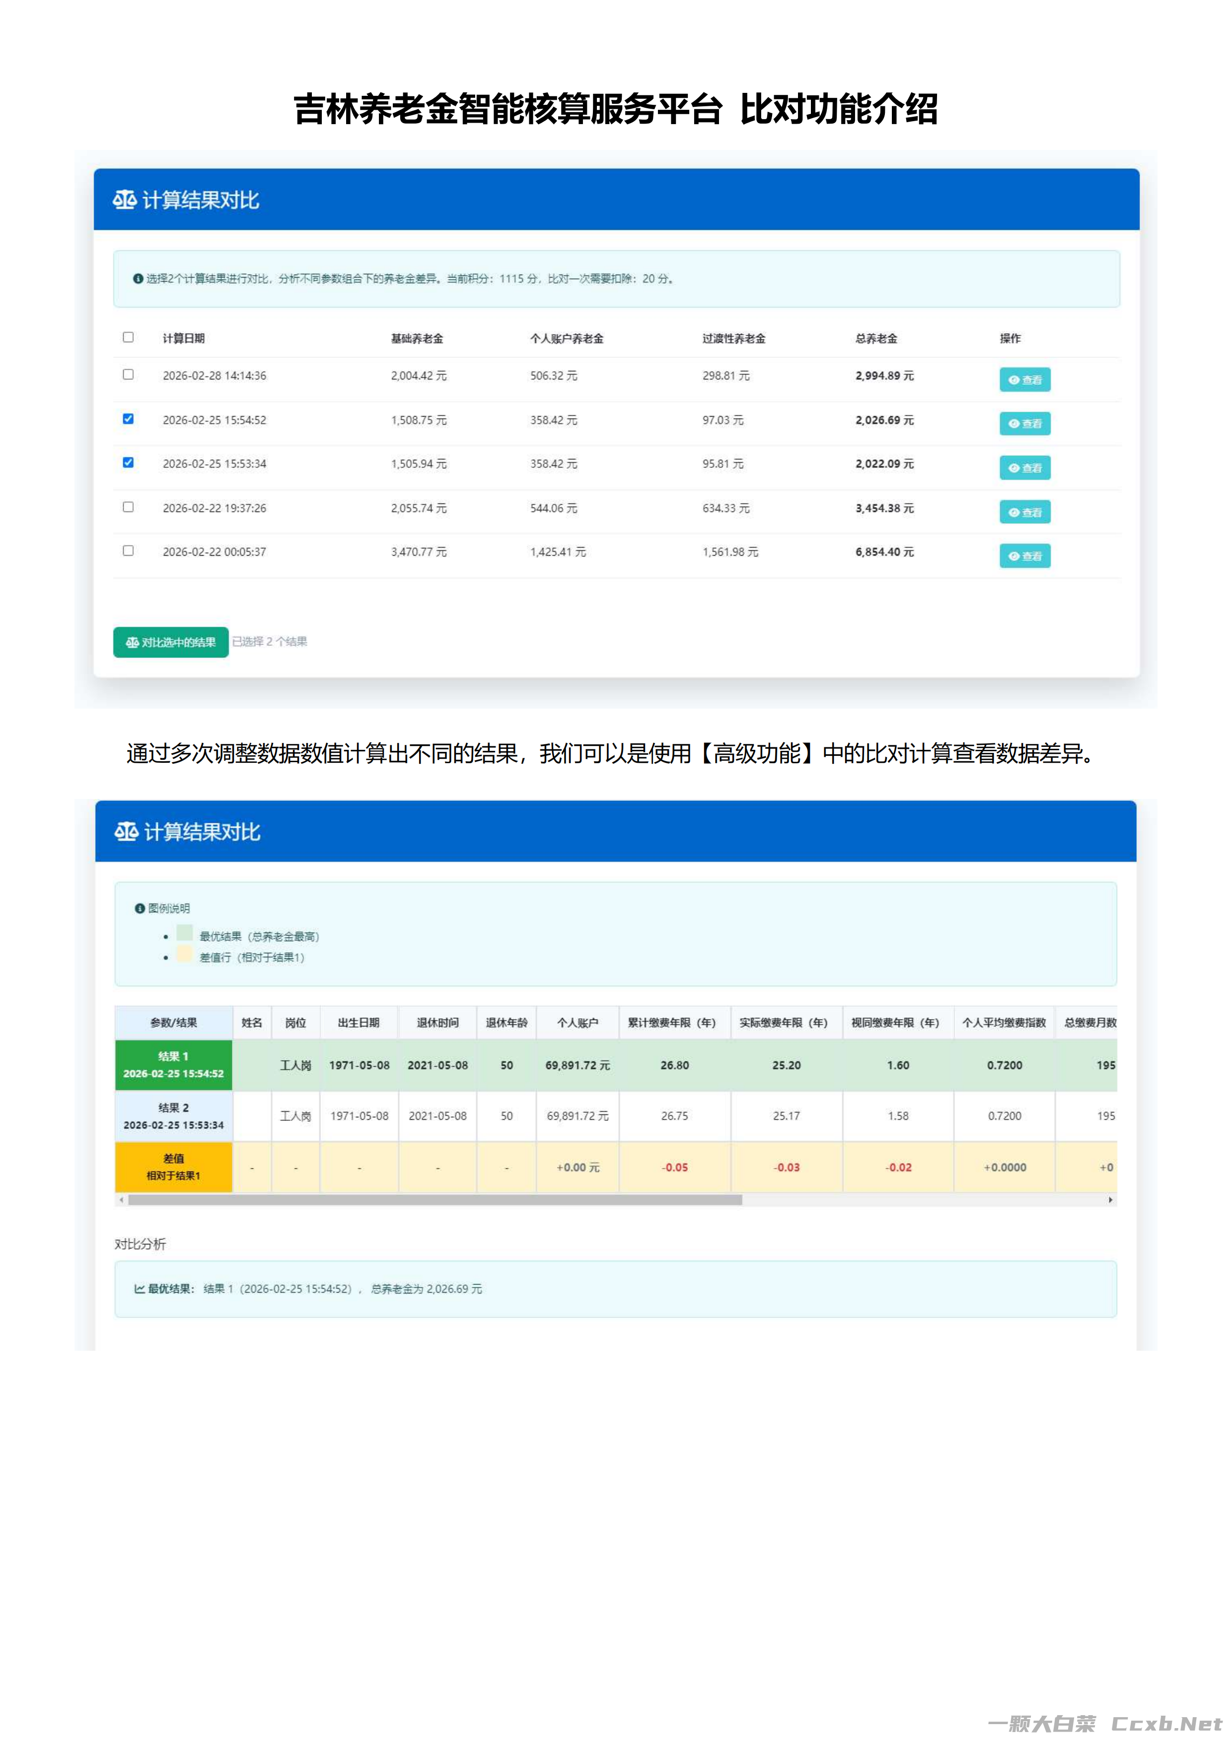Check the 2026-02-28 14:14:36 result checkbox
The width and height of the screenshot is (1232, 1742).
(128, 374)
